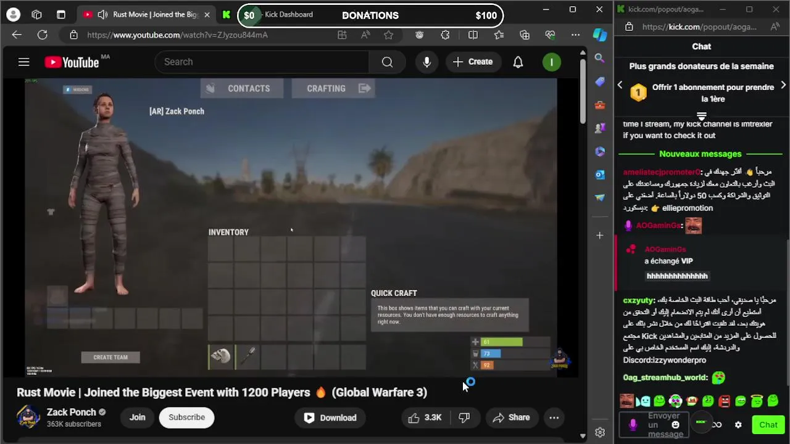Open the Zack Ponch channel name link
Image resolution: width=790 pixels, height=444 pixels.
click(71, 412)
